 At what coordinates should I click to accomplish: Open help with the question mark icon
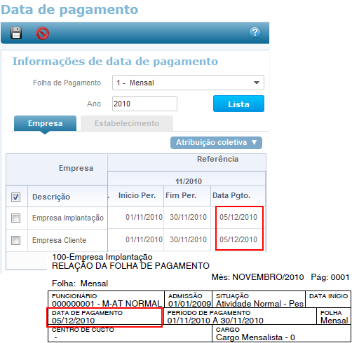tap(255, 32)
